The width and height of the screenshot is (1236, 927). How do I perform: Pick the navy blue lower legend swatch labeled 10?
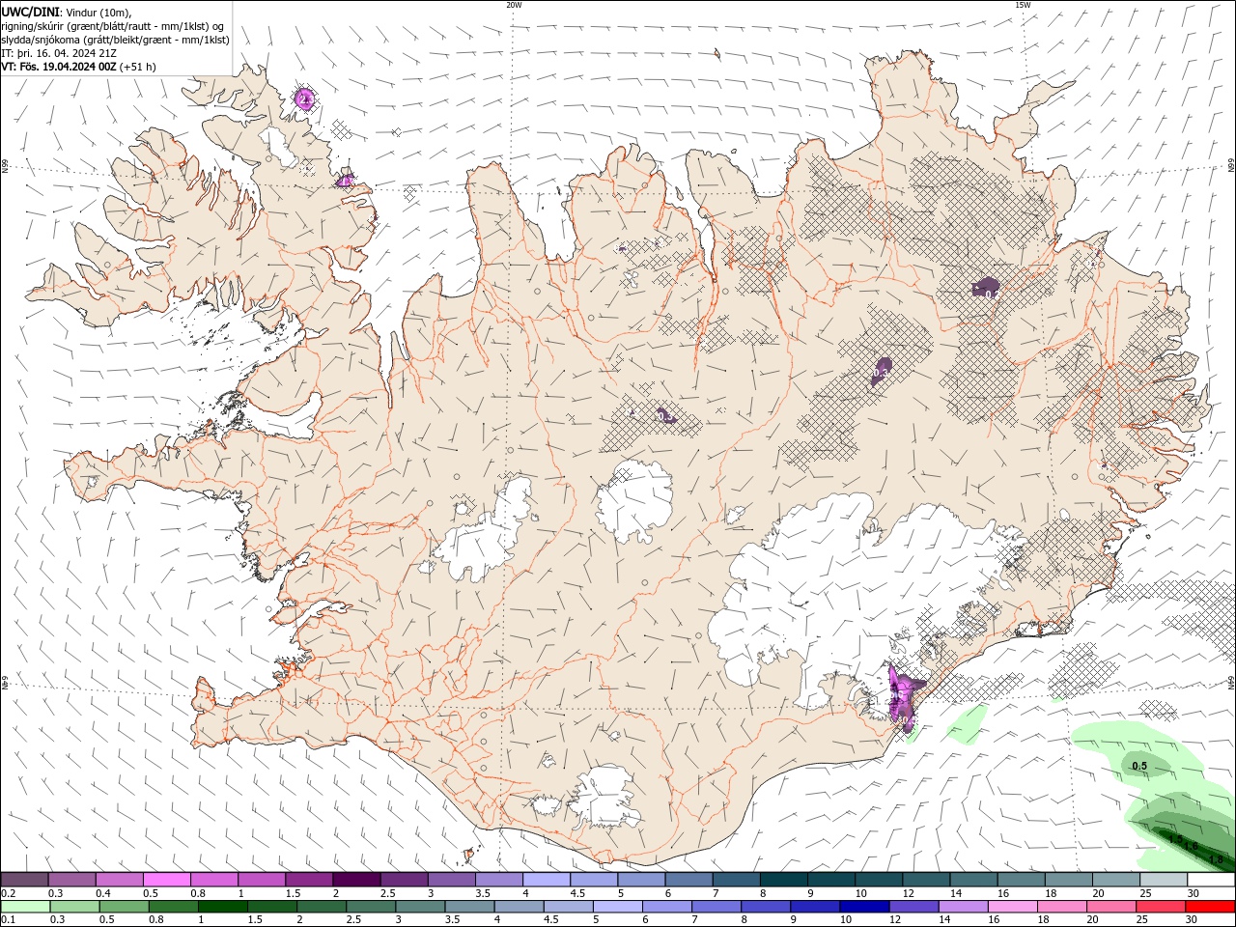click(863, 907)
